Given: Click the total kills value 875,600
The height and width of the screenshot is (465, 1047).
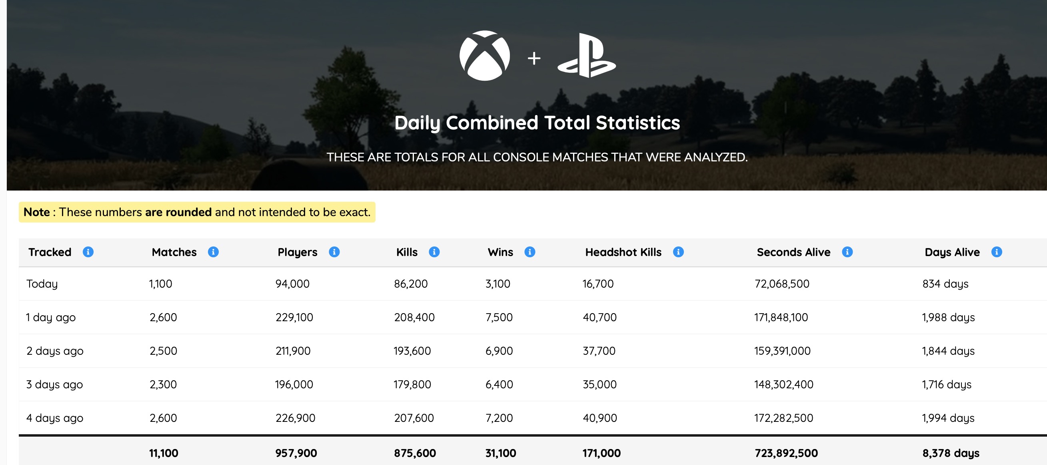Looking at the screenshot, I should (x=415, y=453).
